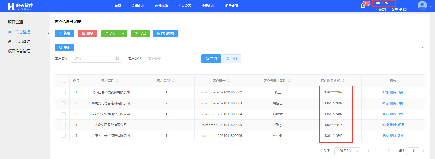Click the 新增 button
Image resolution: width=435 pixels, height=159 pixels.
(65, 33)
